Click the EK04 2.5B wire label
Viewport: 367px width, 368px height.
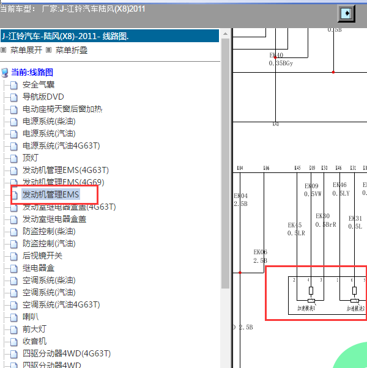pos(240,200)
